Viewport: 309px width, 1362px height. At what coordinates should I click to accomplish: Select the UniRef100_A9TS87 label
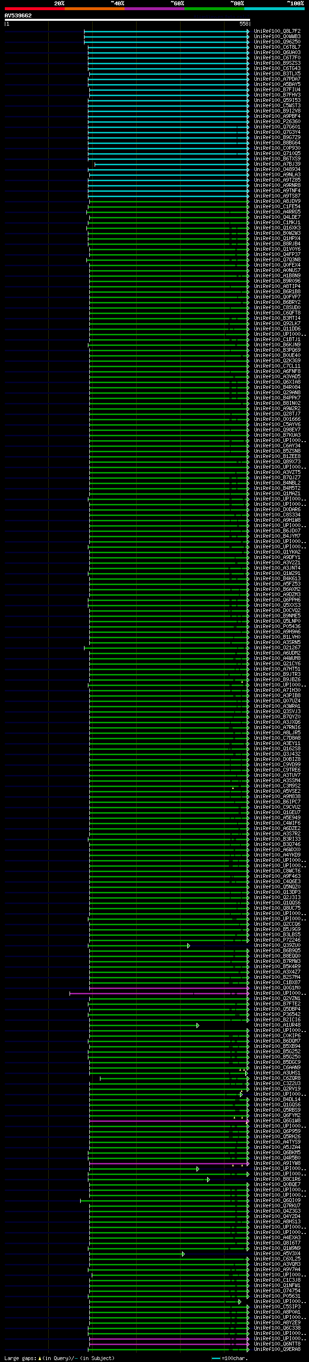[x=277, y=196]
